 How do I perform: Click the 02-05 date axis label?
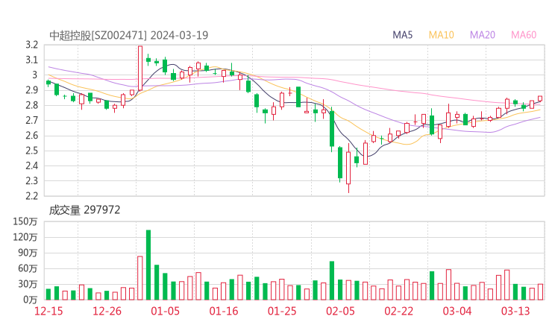point(340,311)
